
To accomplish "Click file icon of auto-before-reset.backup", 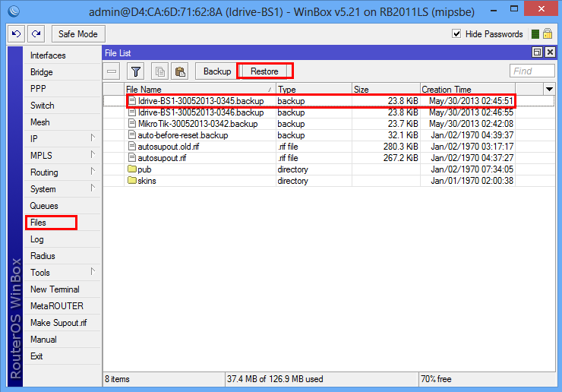I will click(132, 135).
